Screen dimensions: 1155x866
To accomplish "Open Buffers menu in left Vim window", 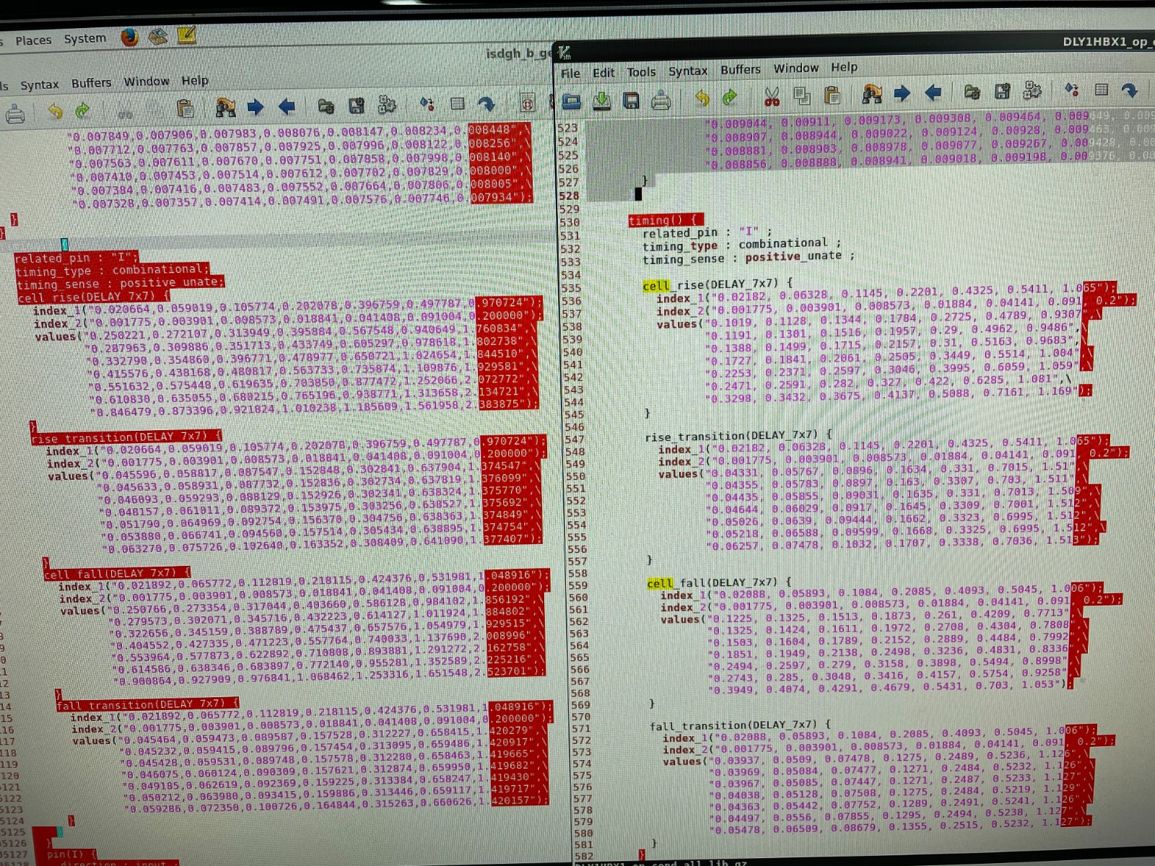I will pyautogui.click(x=91, y=84).
